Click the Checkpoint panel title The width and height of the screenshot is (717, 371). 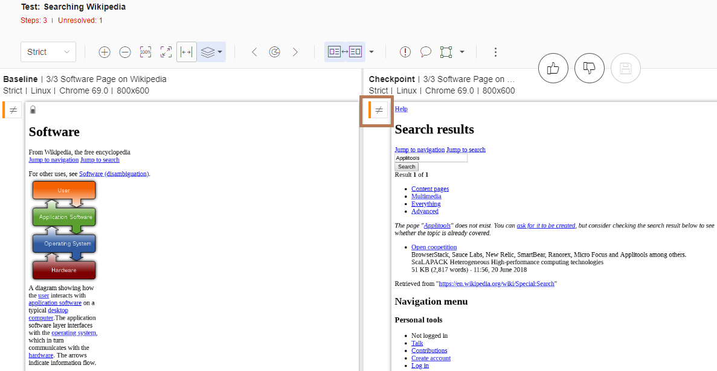pos(392,79)
